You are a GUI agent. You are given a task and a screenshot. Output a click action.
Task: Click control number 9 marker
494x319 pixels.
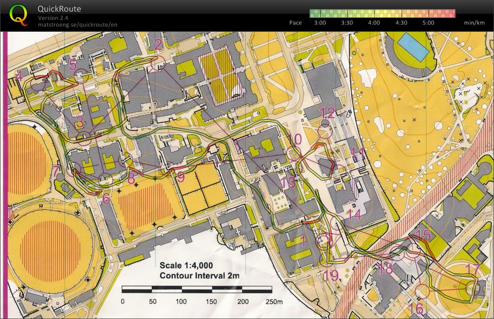pyautogui.click(x=181, y=177)
